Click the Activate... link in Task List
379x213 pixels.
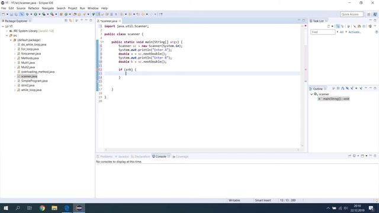tap(355, 32)
